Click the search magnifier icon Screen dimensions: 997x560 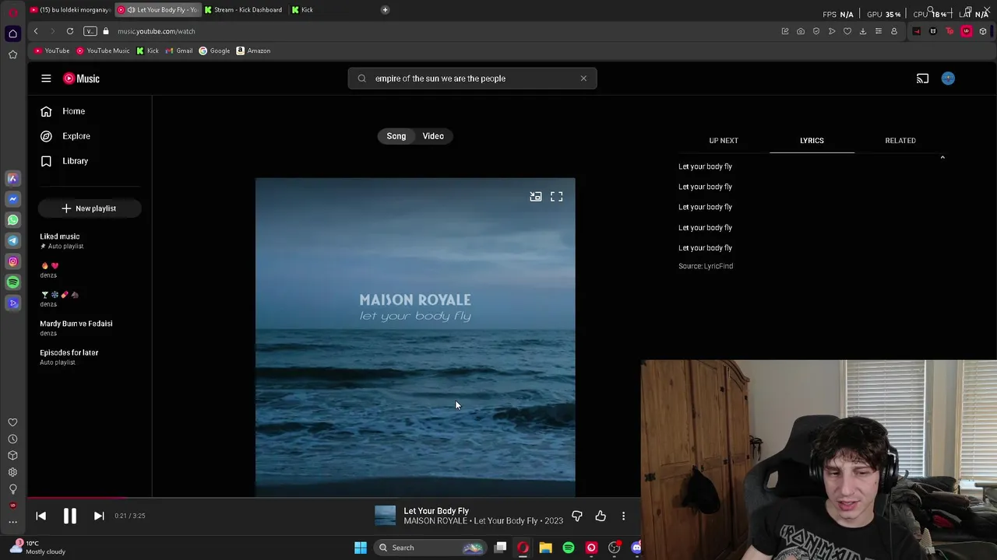pyautogui.click(x=362, y=79)
